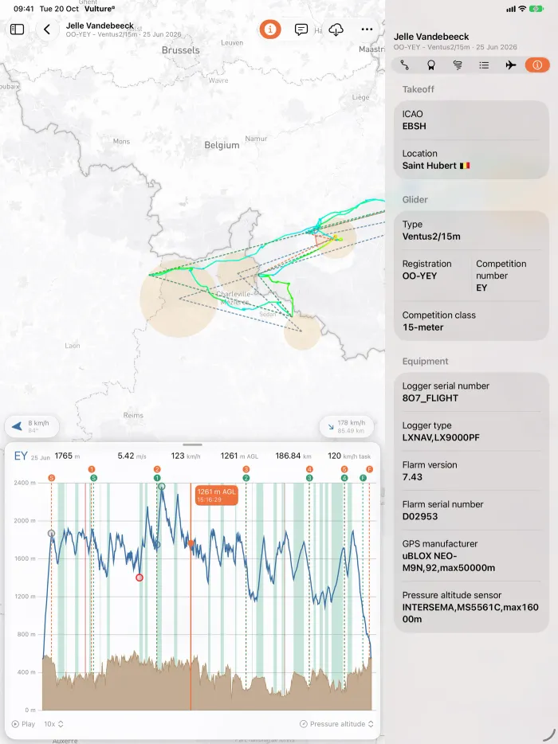Screen dimensions: 558x744
Task: Download flight via the cloud icon
Action: (336, 29)
